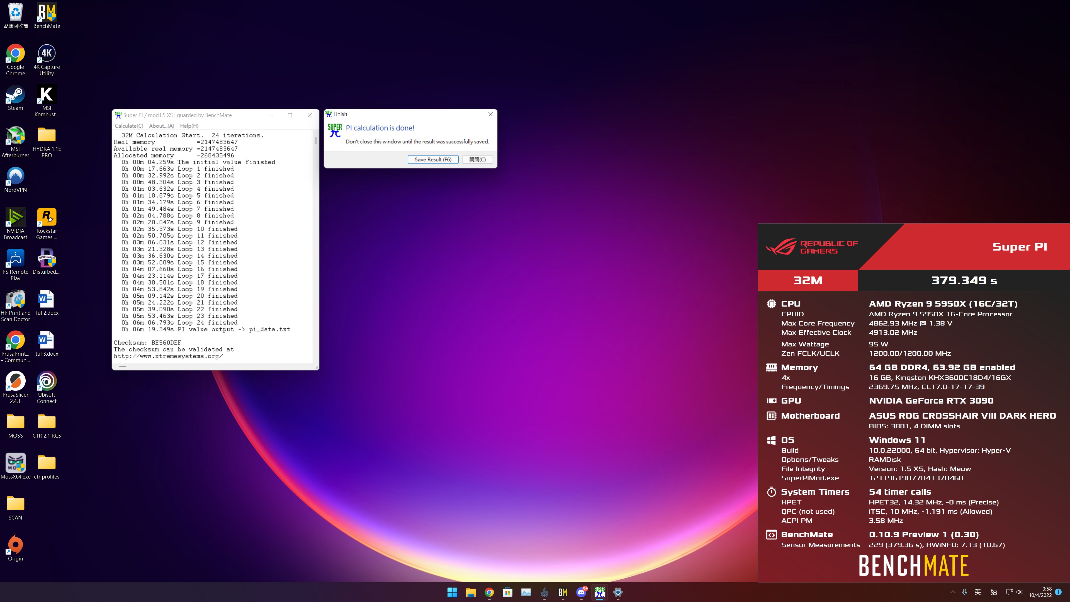Viewport: 1070px width, 602px height.
Task: Launch the Origin desktop shortcut
Action: [x=15, y=548]
